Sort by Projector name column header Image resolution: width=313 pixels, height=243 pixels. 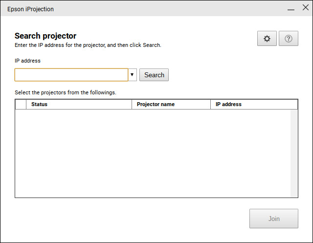171,104
